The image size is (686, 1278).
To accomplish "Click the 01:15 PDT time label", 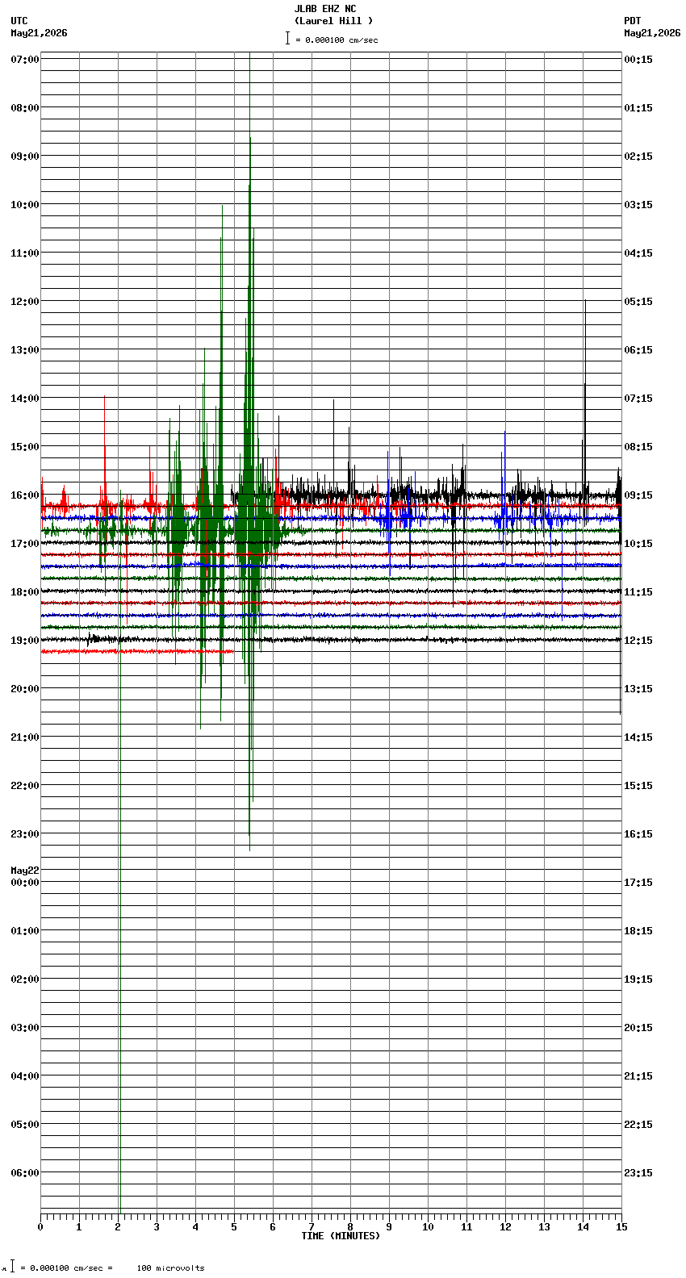I will (x=638, y=108).
